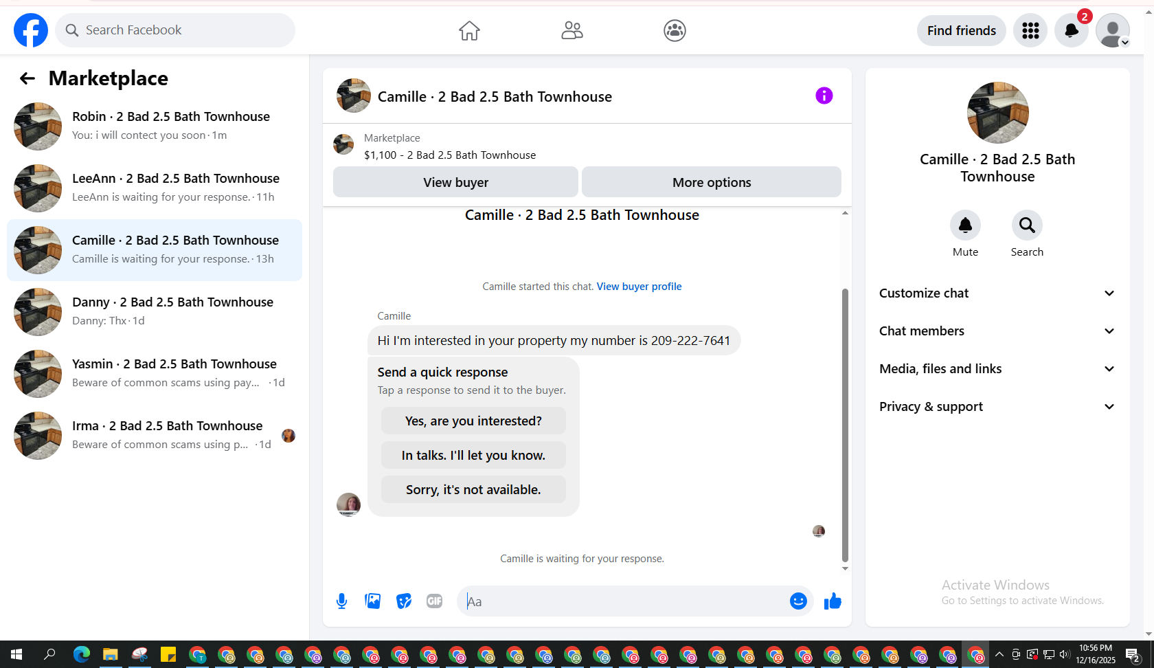1154x668 pixels.
Task: Click the Marketplace back arrow
Action: point(27,78)
